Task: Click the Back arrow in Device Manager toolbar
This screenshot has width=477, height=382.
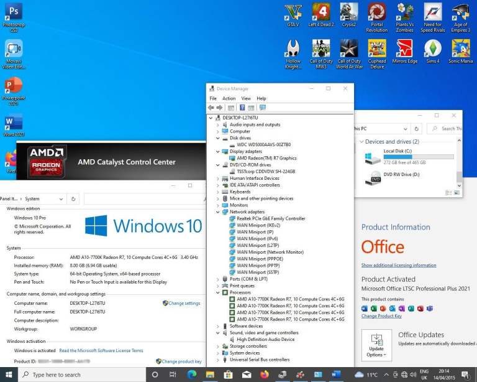Action: pos(212,108)
